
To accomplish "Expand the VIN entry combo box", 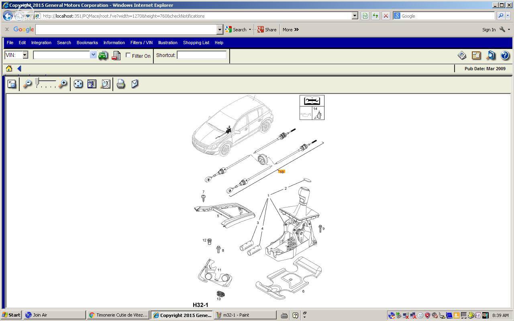I will click(93, 55).
